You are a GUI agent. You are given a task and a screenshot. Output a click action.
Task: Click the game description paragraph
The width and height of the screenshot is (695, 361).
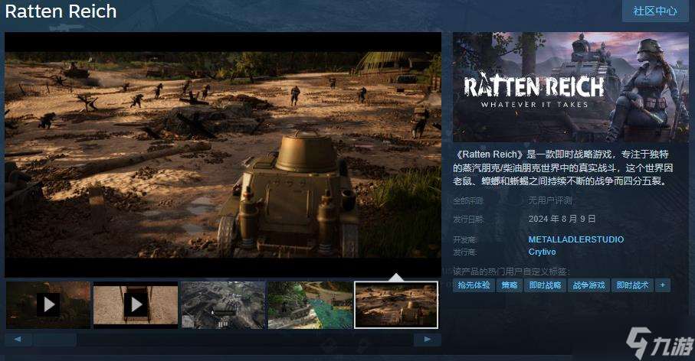pos(563,167)
